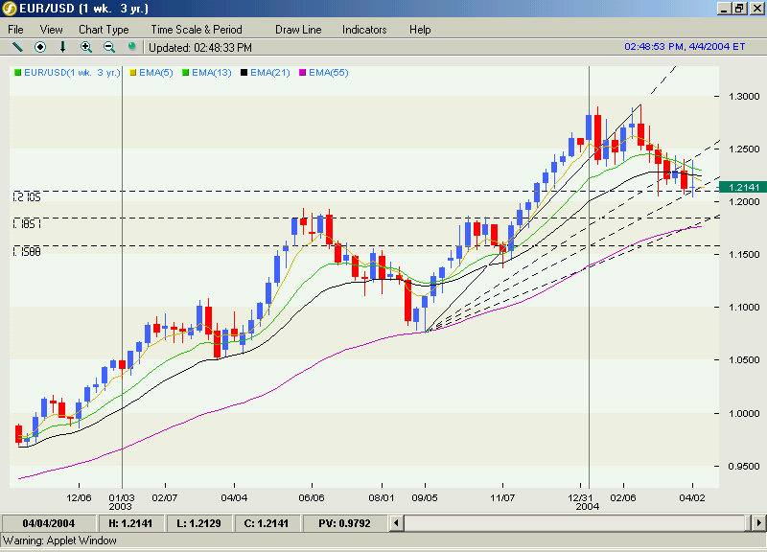Click the application logo in title bar

click(10, 9)
